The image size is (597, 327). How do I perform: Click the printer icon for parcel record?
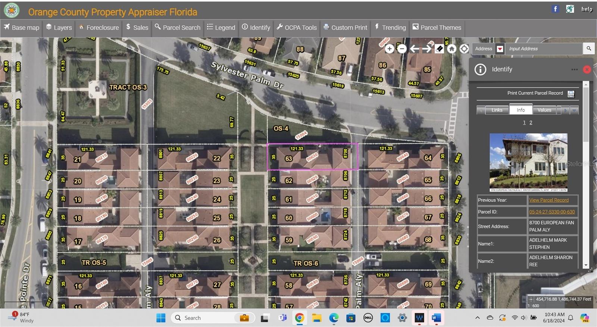(x=571, y=94)
